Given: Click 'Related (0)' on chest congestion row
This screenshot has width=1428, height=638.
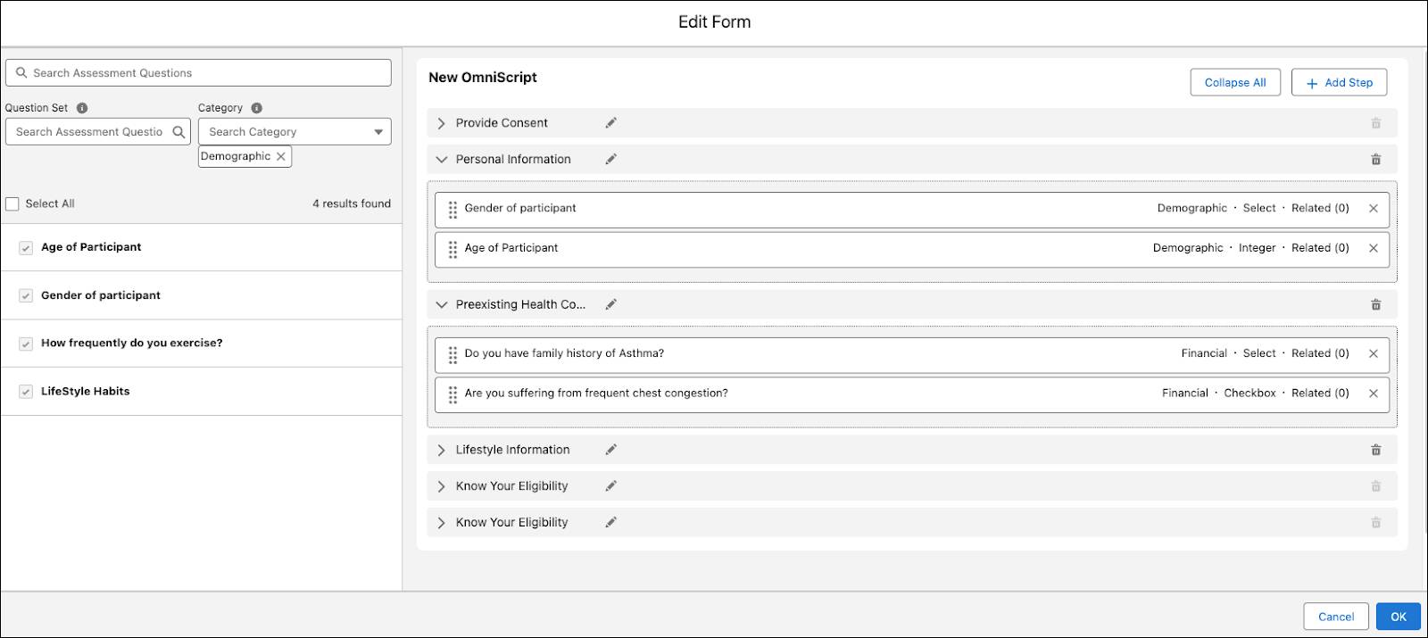Looking at the screenshot, I should 1320,393.
